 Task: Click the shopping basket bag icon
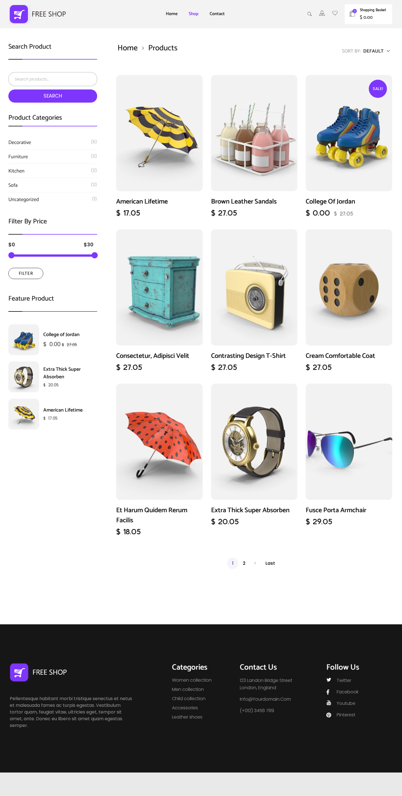point(352,13)
